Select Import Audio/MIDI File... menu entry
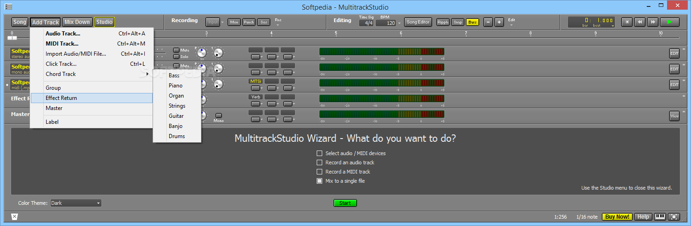 [x=91, y=53]
